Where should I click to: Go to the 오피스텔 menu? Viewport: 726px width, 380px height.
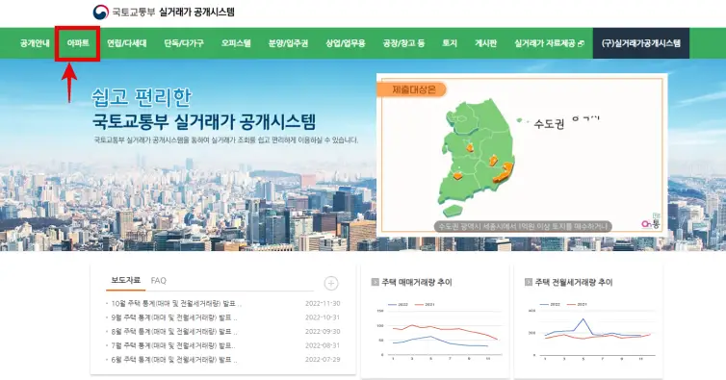236,43
